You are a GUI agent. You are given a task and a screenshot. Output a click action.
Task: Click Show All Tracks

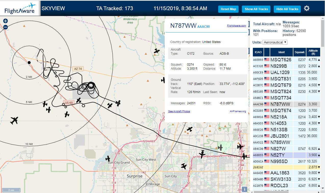coord(256,9)
